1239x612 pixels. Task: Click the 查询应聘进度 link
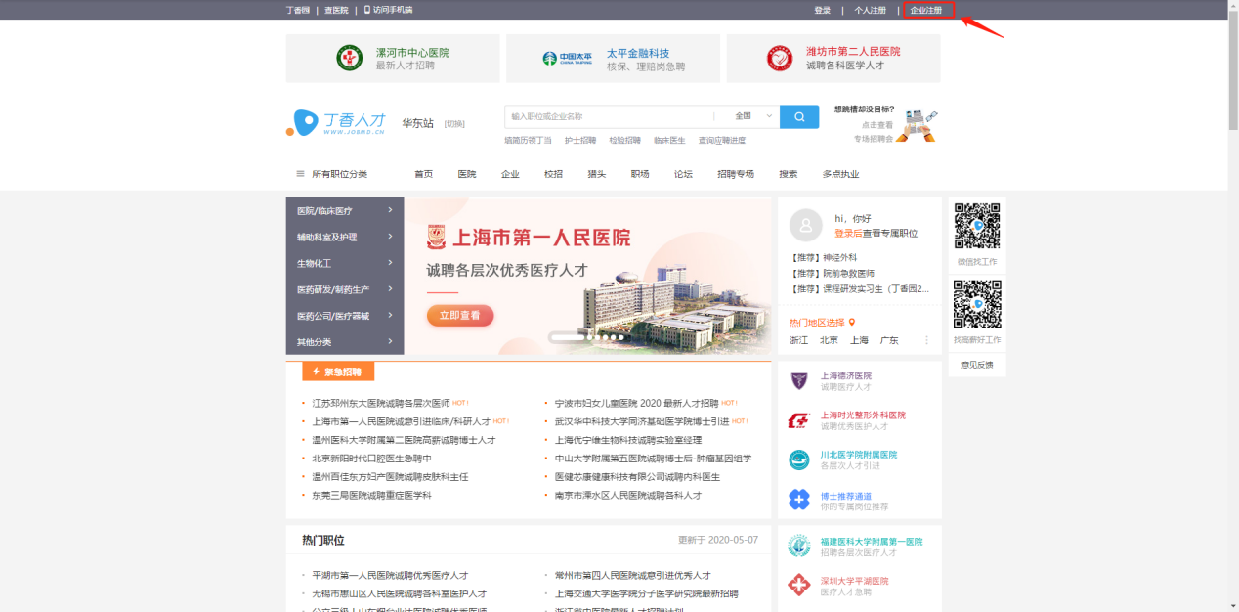pyautogui.click(x=722, y=141)
